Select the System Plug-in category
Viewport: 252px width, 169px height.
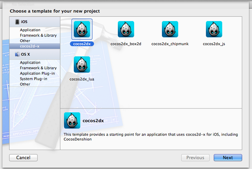tap(33, 79)
